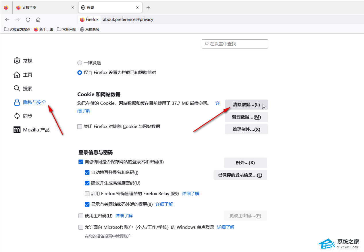Open 火狐官方站点 bookmark folder
The height and width of the screenshot is (252, 364).
click(x=17, y=29)
